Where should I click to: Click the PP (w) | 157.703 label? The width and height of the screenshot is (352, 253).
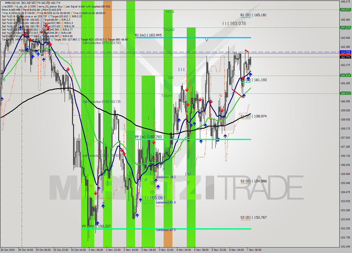(148, 137)
